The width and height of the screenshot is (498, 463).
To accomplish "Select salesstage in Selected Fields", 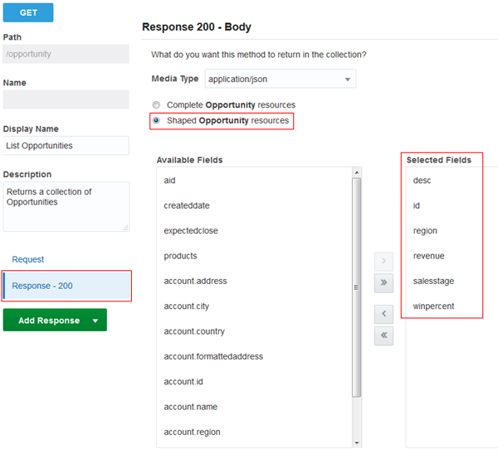I will tap(433, 282).
